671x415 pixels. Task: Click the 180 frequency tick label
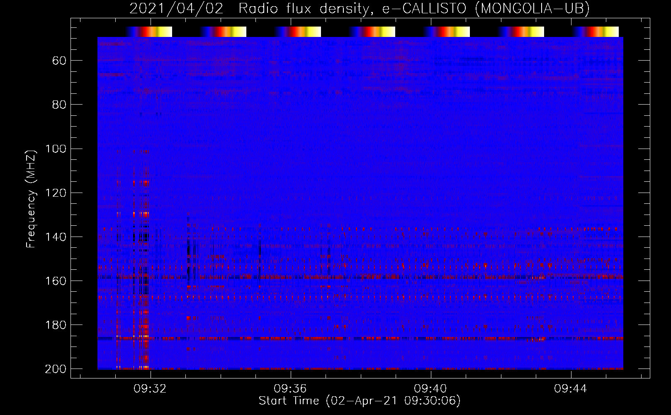point(56,325)
